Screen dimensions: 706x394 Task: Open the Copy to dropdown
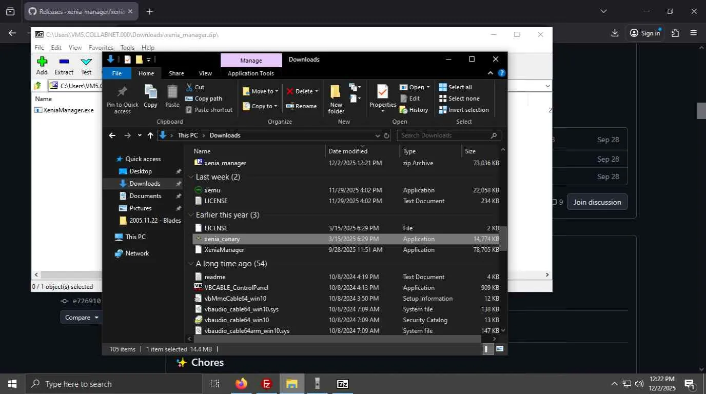click(260, 106)
